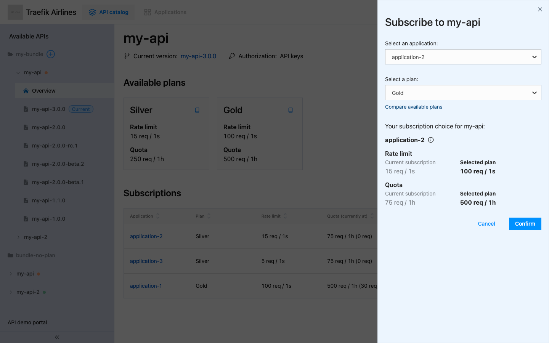Viewport: 549px width, 343px height.
Task: Expand the my-api-2 entry under my-bundle
Action: tap(18, 237)
